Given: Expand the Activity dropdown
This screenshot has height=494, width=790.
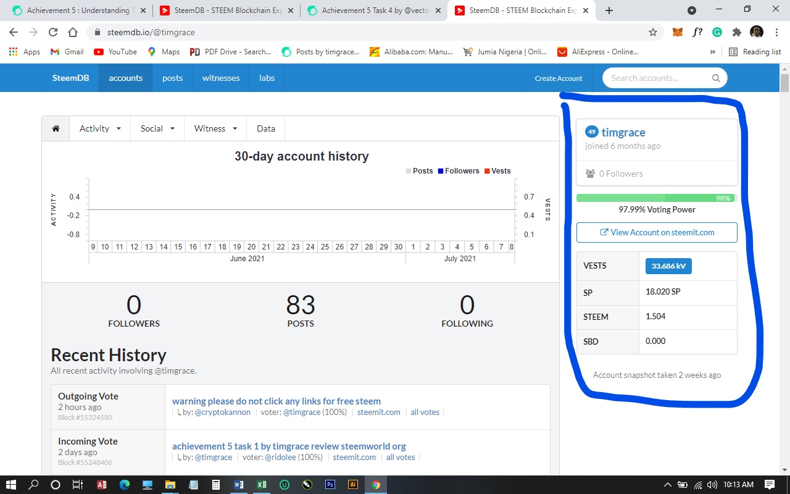Looking at the screenshot, I should (x=100, y=128).
